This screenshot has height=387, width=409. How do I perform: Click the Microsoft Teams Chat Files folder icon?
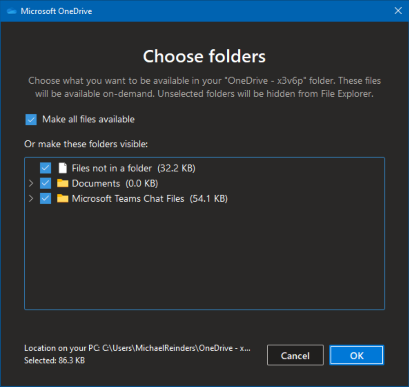(x=63, y=198)
